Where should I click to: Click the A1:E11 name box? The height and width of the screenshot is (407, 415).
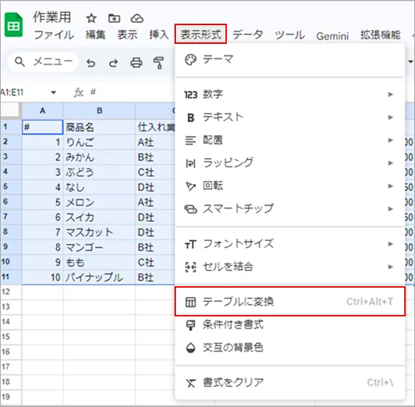[12, 92]
